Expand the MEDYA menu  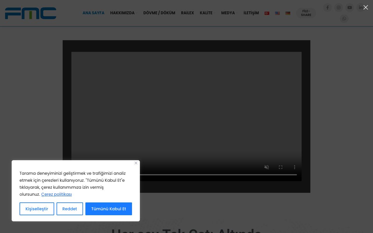click(229, 13)
